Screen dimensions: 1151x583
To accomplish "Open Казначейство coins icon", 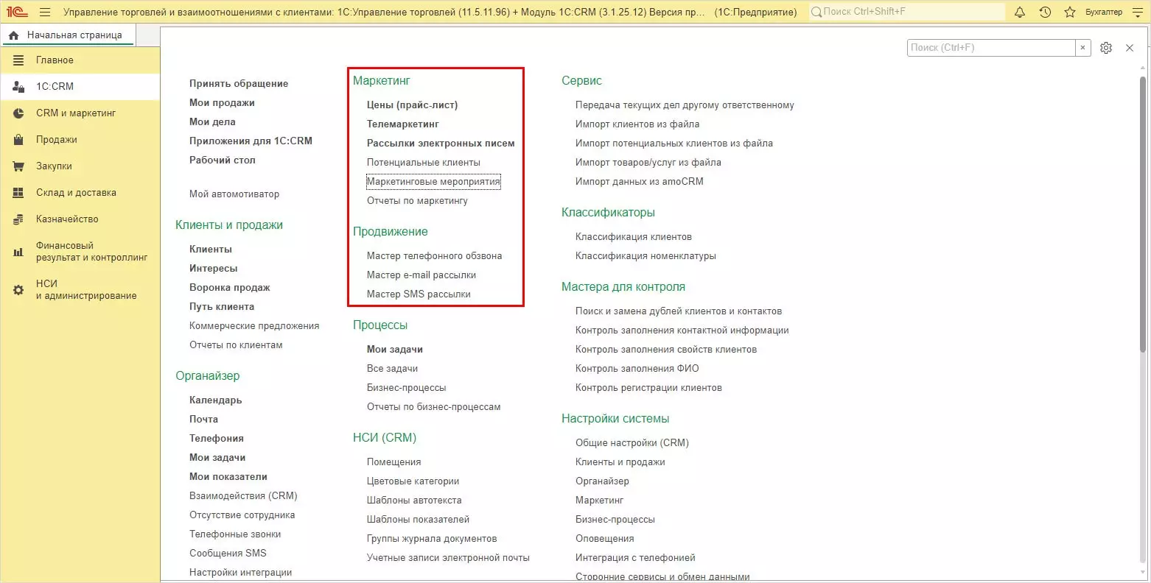I will [18, 219].
